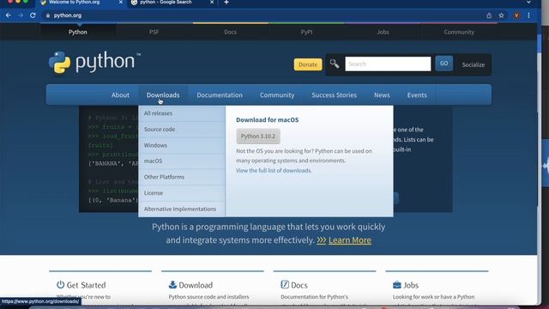549x309 pixels.
Task: View the full list of downloads link
Action: coord(274,170)
